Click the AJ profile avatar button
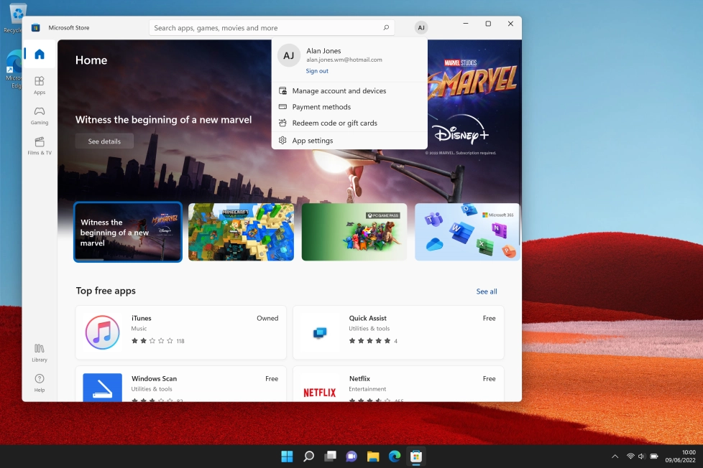 (x=421, y=28)
